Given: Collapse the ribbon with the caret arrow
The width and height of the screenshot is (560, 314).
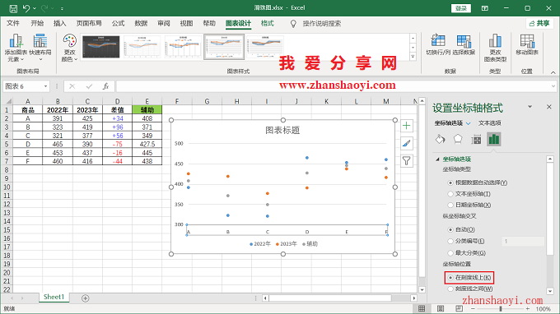Looking at the screenshot, I should pos(553,72).
